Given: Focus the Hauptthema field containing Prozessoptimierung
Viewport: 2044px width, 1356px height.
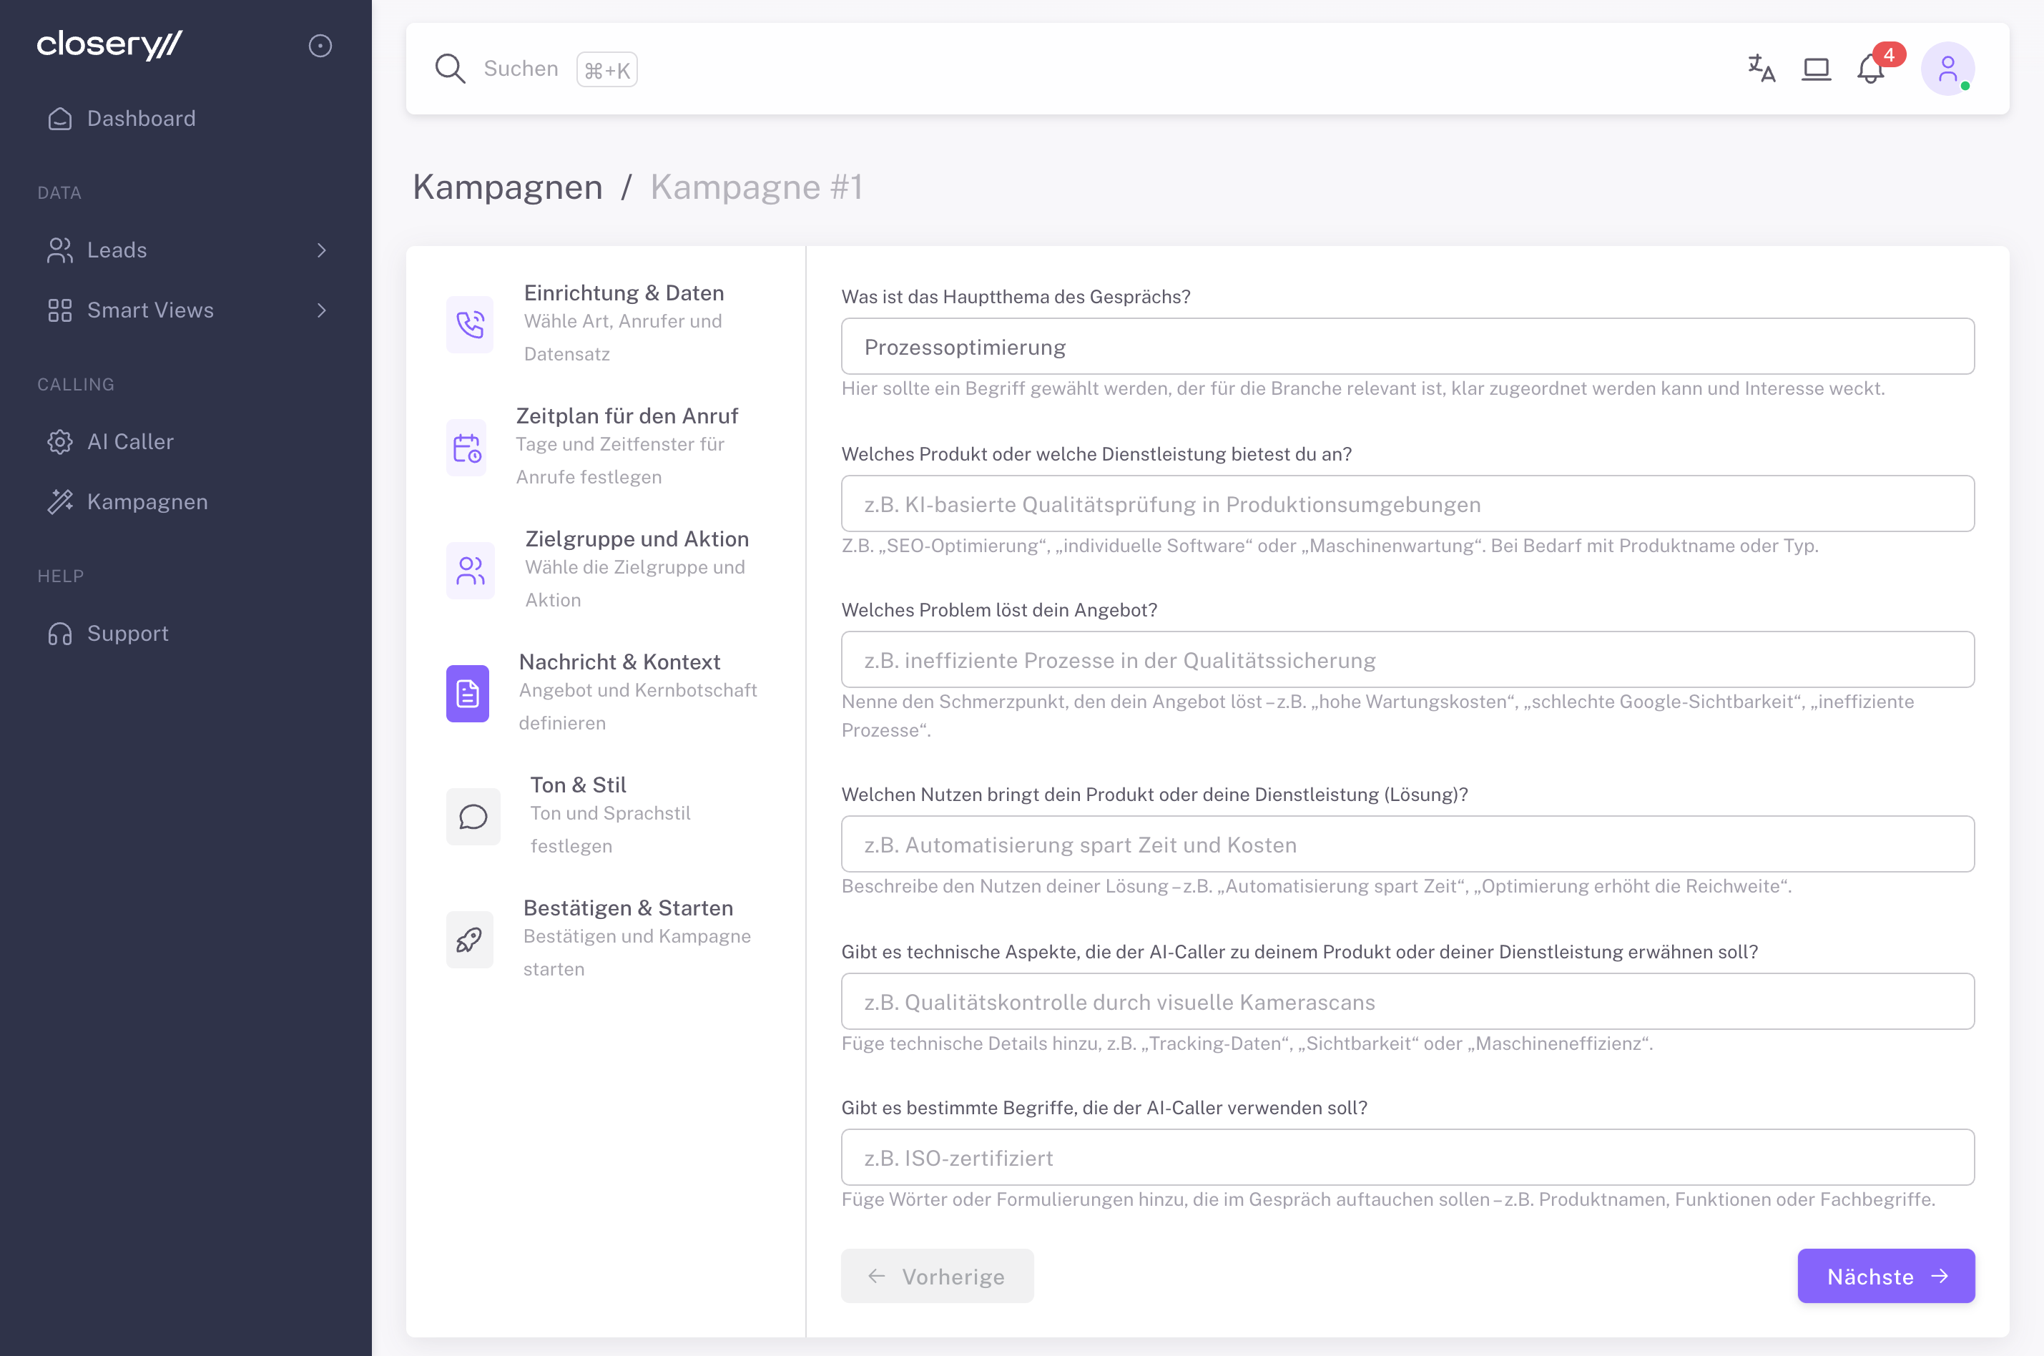Looking at the screenshot, I should click(1407, 347).
